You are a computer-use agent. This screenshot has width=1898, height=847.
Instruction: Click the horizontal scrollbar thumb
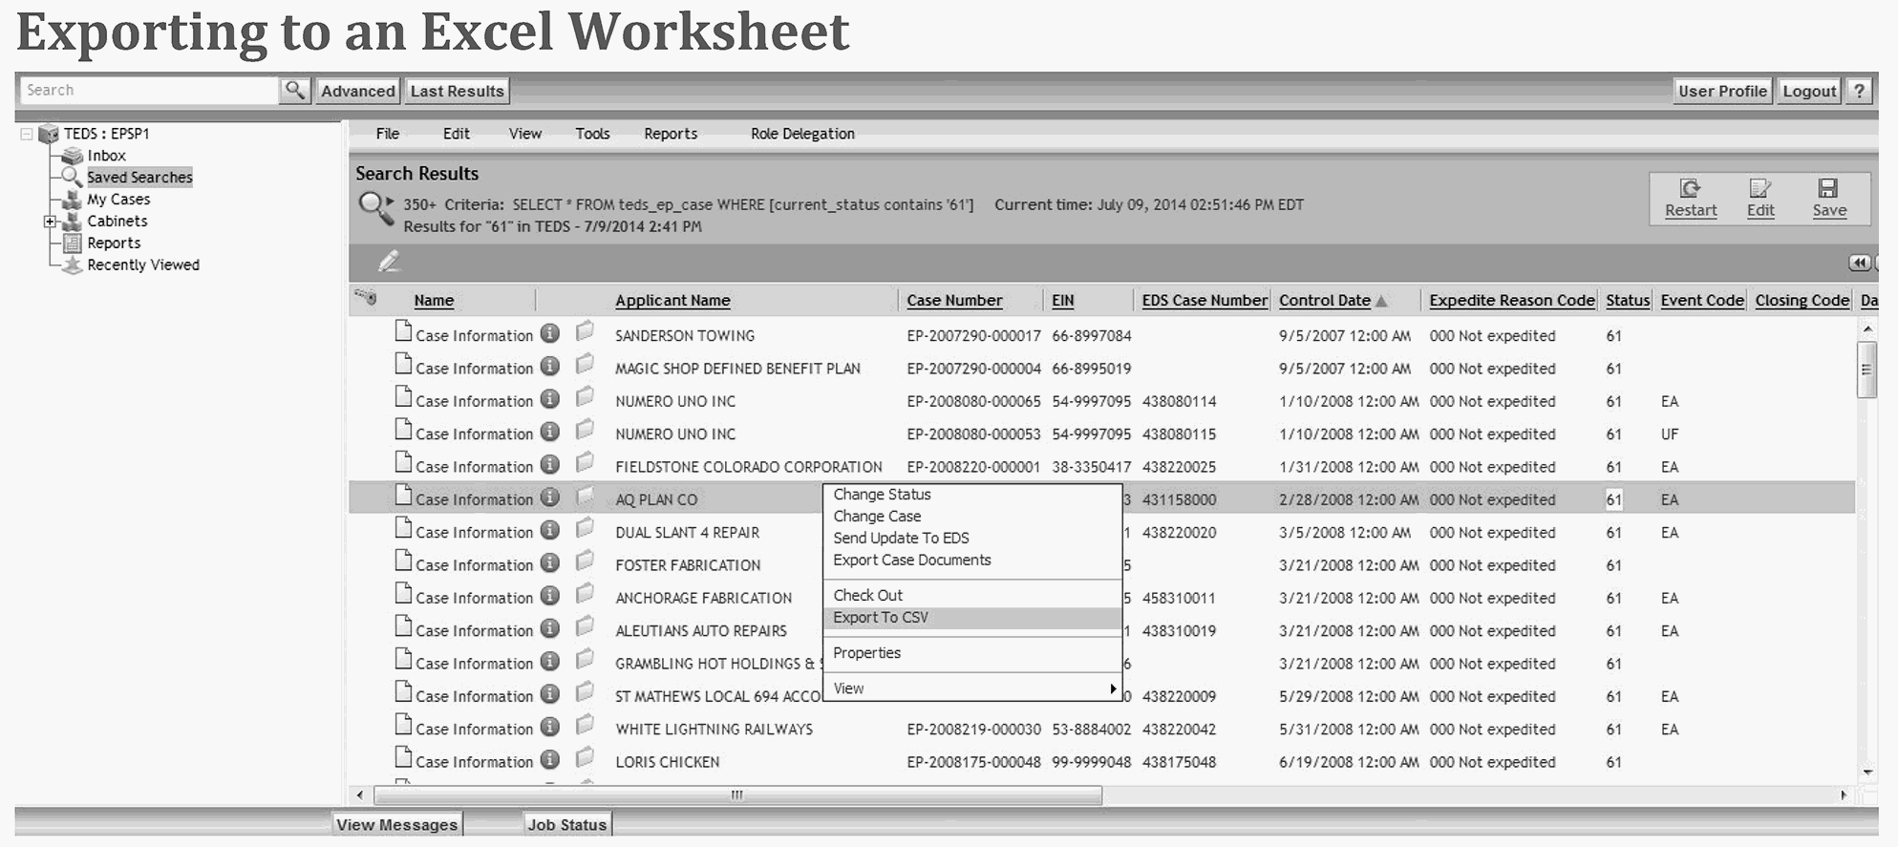click(736, 794)
